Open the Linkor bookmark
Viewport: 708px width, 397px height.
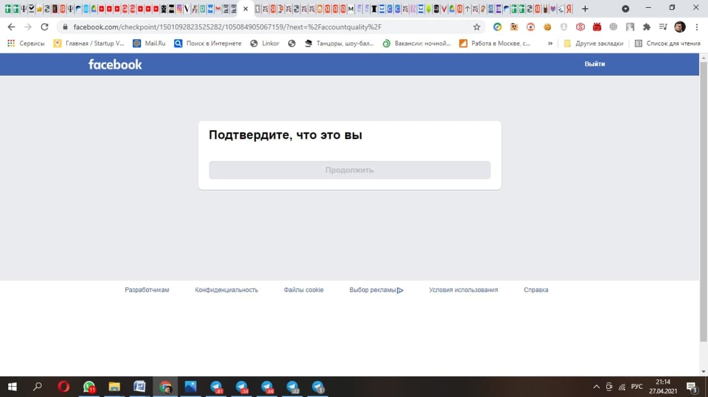(265, 43)
